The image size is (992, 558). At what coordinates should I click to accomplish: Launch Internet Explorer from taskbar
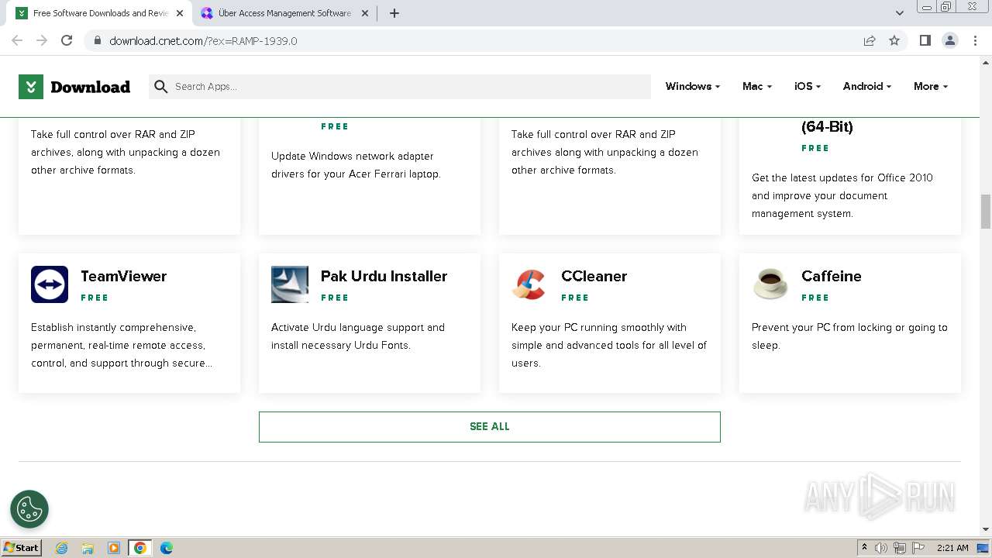(61, 548)
